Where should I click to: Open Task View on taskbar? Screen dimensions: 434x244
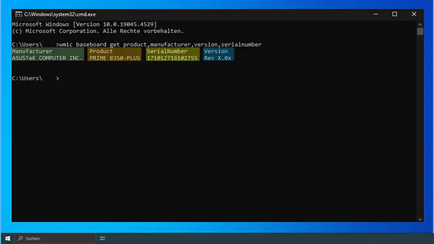point(103,239)
